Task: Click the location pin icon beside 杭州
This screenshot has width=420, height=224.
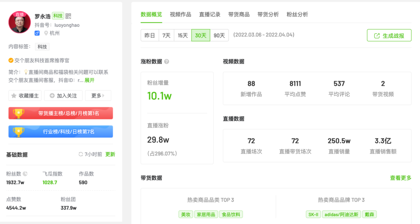Action: click(x=46, y=33)
